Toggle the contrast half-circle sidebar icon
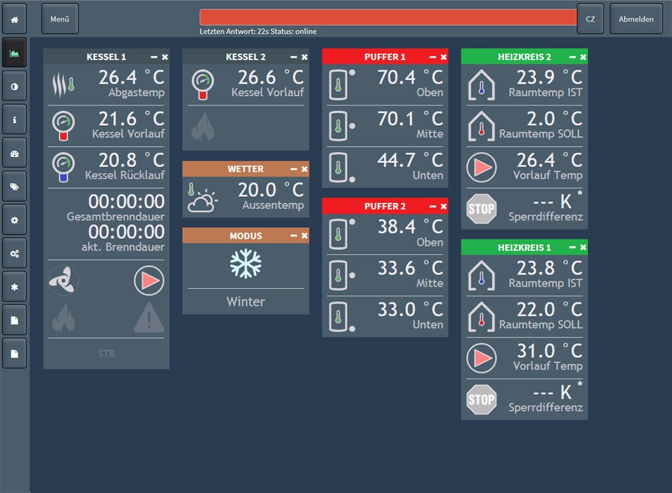Screen dimensions: 672x493 coord(14,87)
